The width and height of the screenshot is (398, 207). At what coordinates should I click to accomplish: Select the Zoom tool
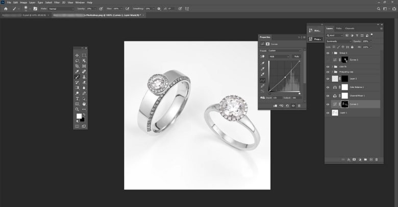click(x=77, y=109)
